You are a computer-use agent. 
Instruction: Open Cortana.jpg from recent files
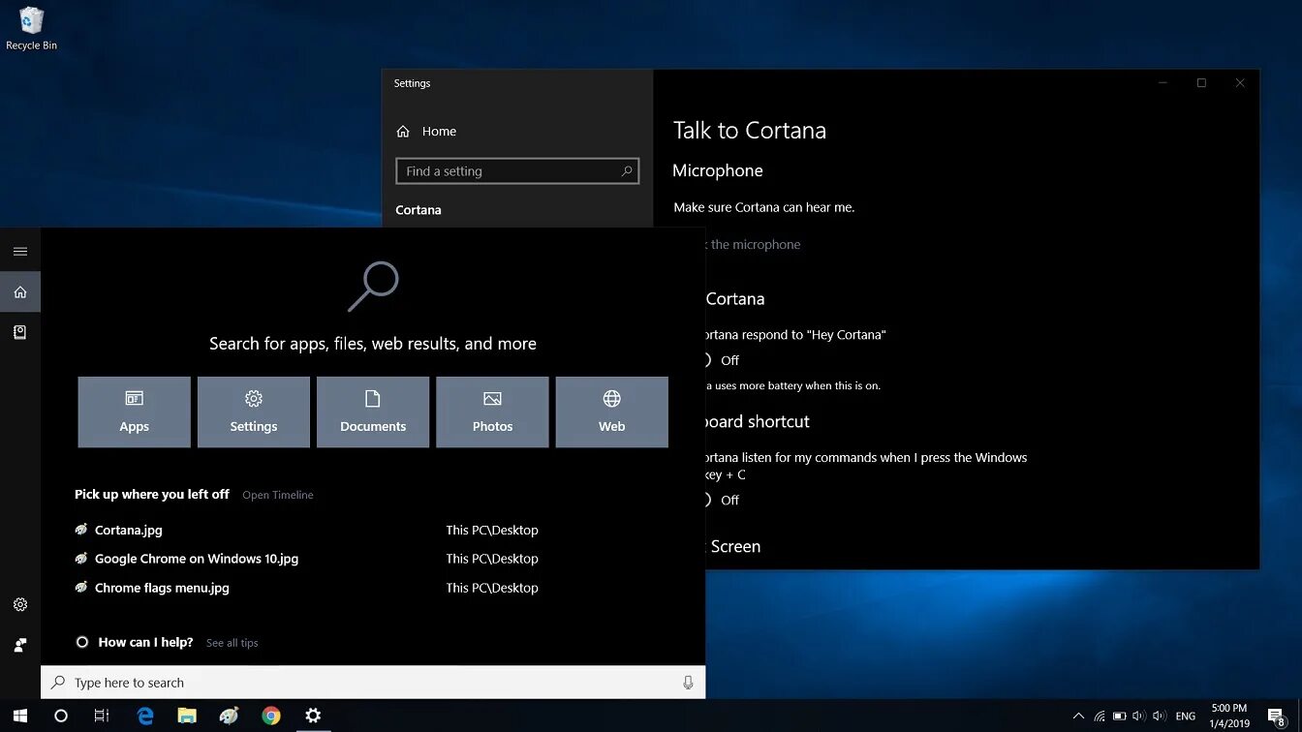click(129, 530)
